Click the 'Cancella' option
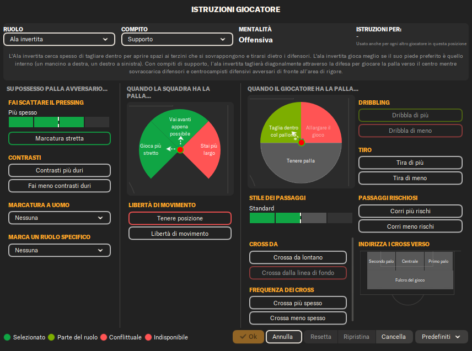472x351 pixels. tap(394, 337)
